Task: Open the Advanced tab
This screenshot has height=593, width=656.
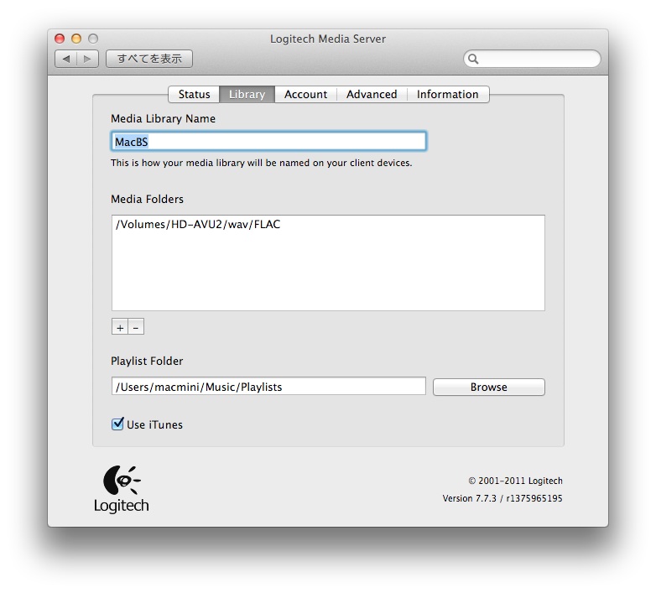Action: pyautogui.click(x=372, y=95)
